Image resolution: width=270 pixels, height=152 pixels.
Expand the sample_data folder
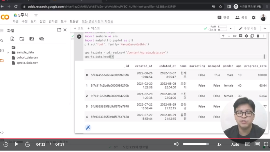(8, 52)
